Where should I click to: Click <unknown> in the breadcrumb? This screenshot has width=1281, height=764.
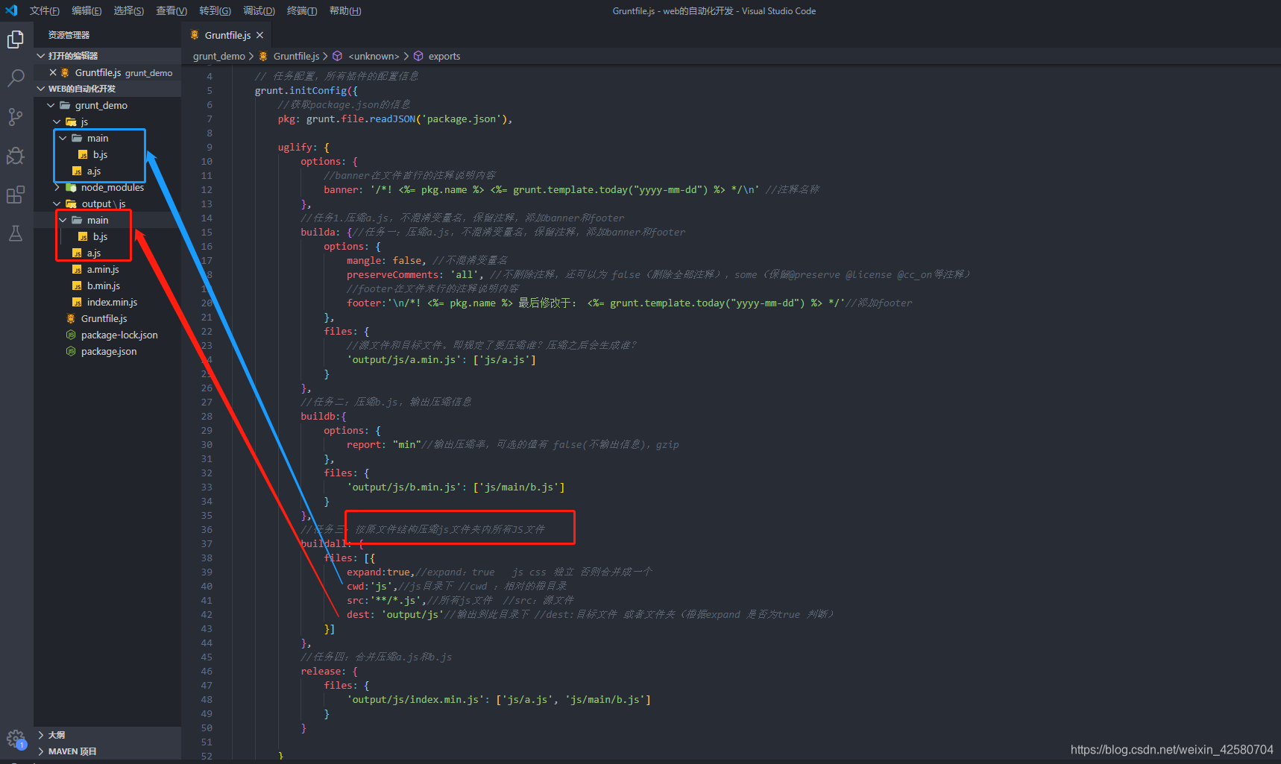[374, 56]
